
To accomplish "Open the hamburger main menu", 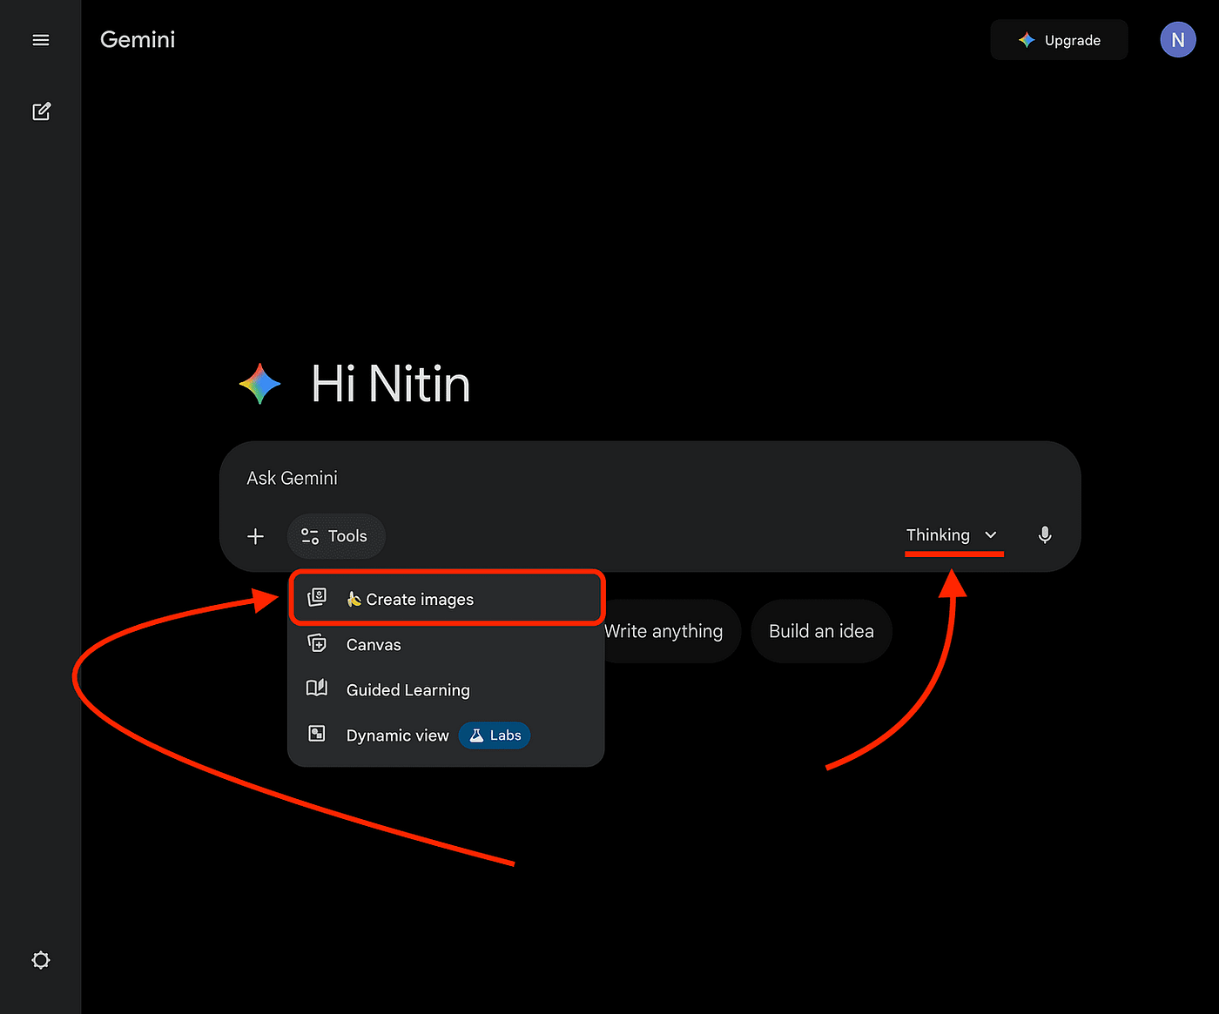I will coord(41,40).
